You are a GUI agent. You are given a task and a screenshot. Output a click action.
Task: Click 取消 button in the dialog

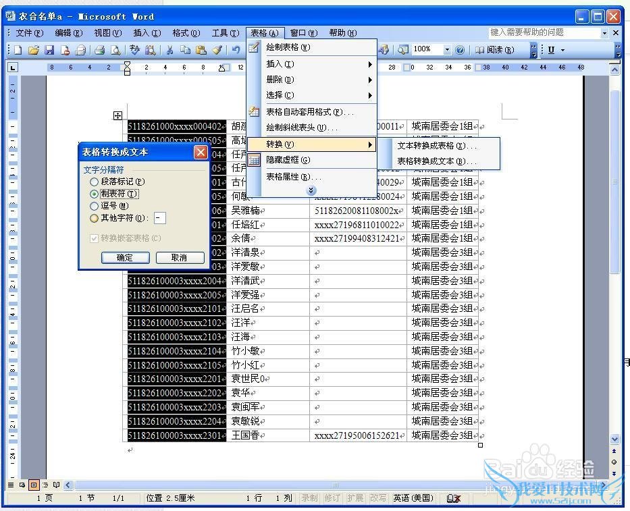point(180,257)
